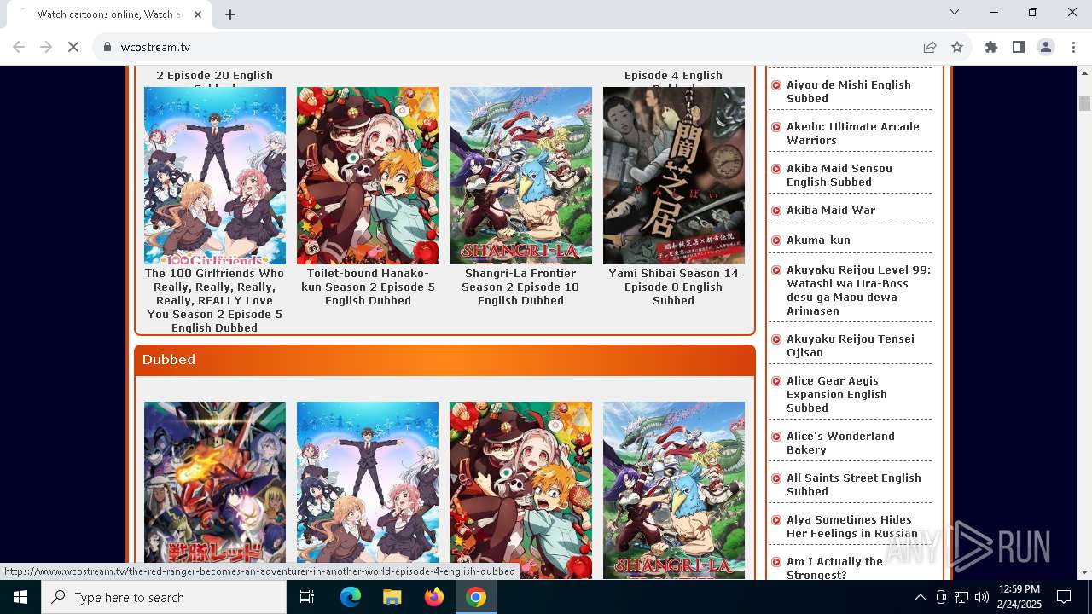
Task: Open the Hanako-kun thumbnail in Dubbed section
Action: click(520, 490)
